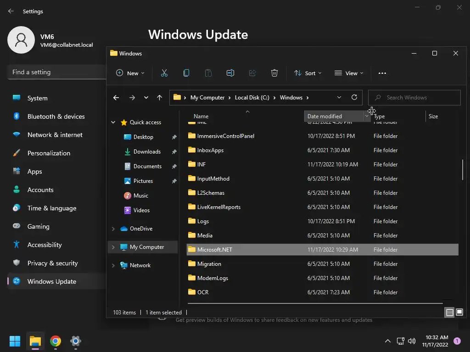The width and height of the screenshot is (470, 352).
Task: Click the Settings back arrow
Action: tap(11, 11)
